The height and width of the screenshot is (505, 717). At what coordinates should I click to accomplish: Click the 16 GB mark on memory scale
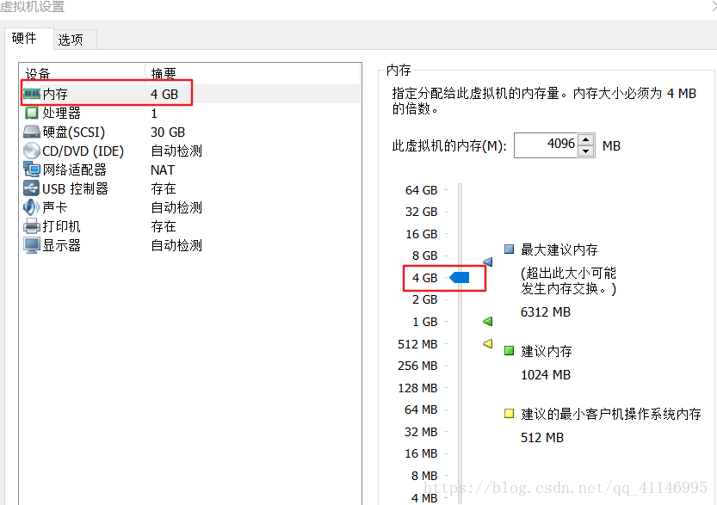(422, 234)
